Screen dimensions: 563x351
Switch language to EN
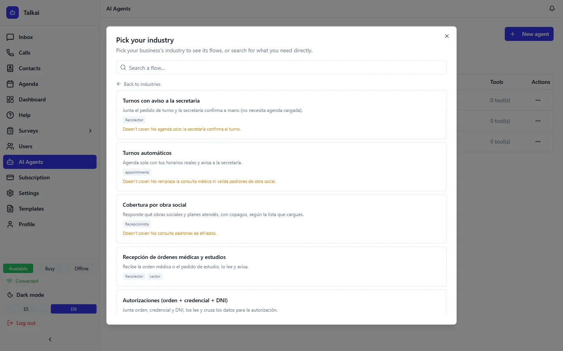(x=74, y=309)
